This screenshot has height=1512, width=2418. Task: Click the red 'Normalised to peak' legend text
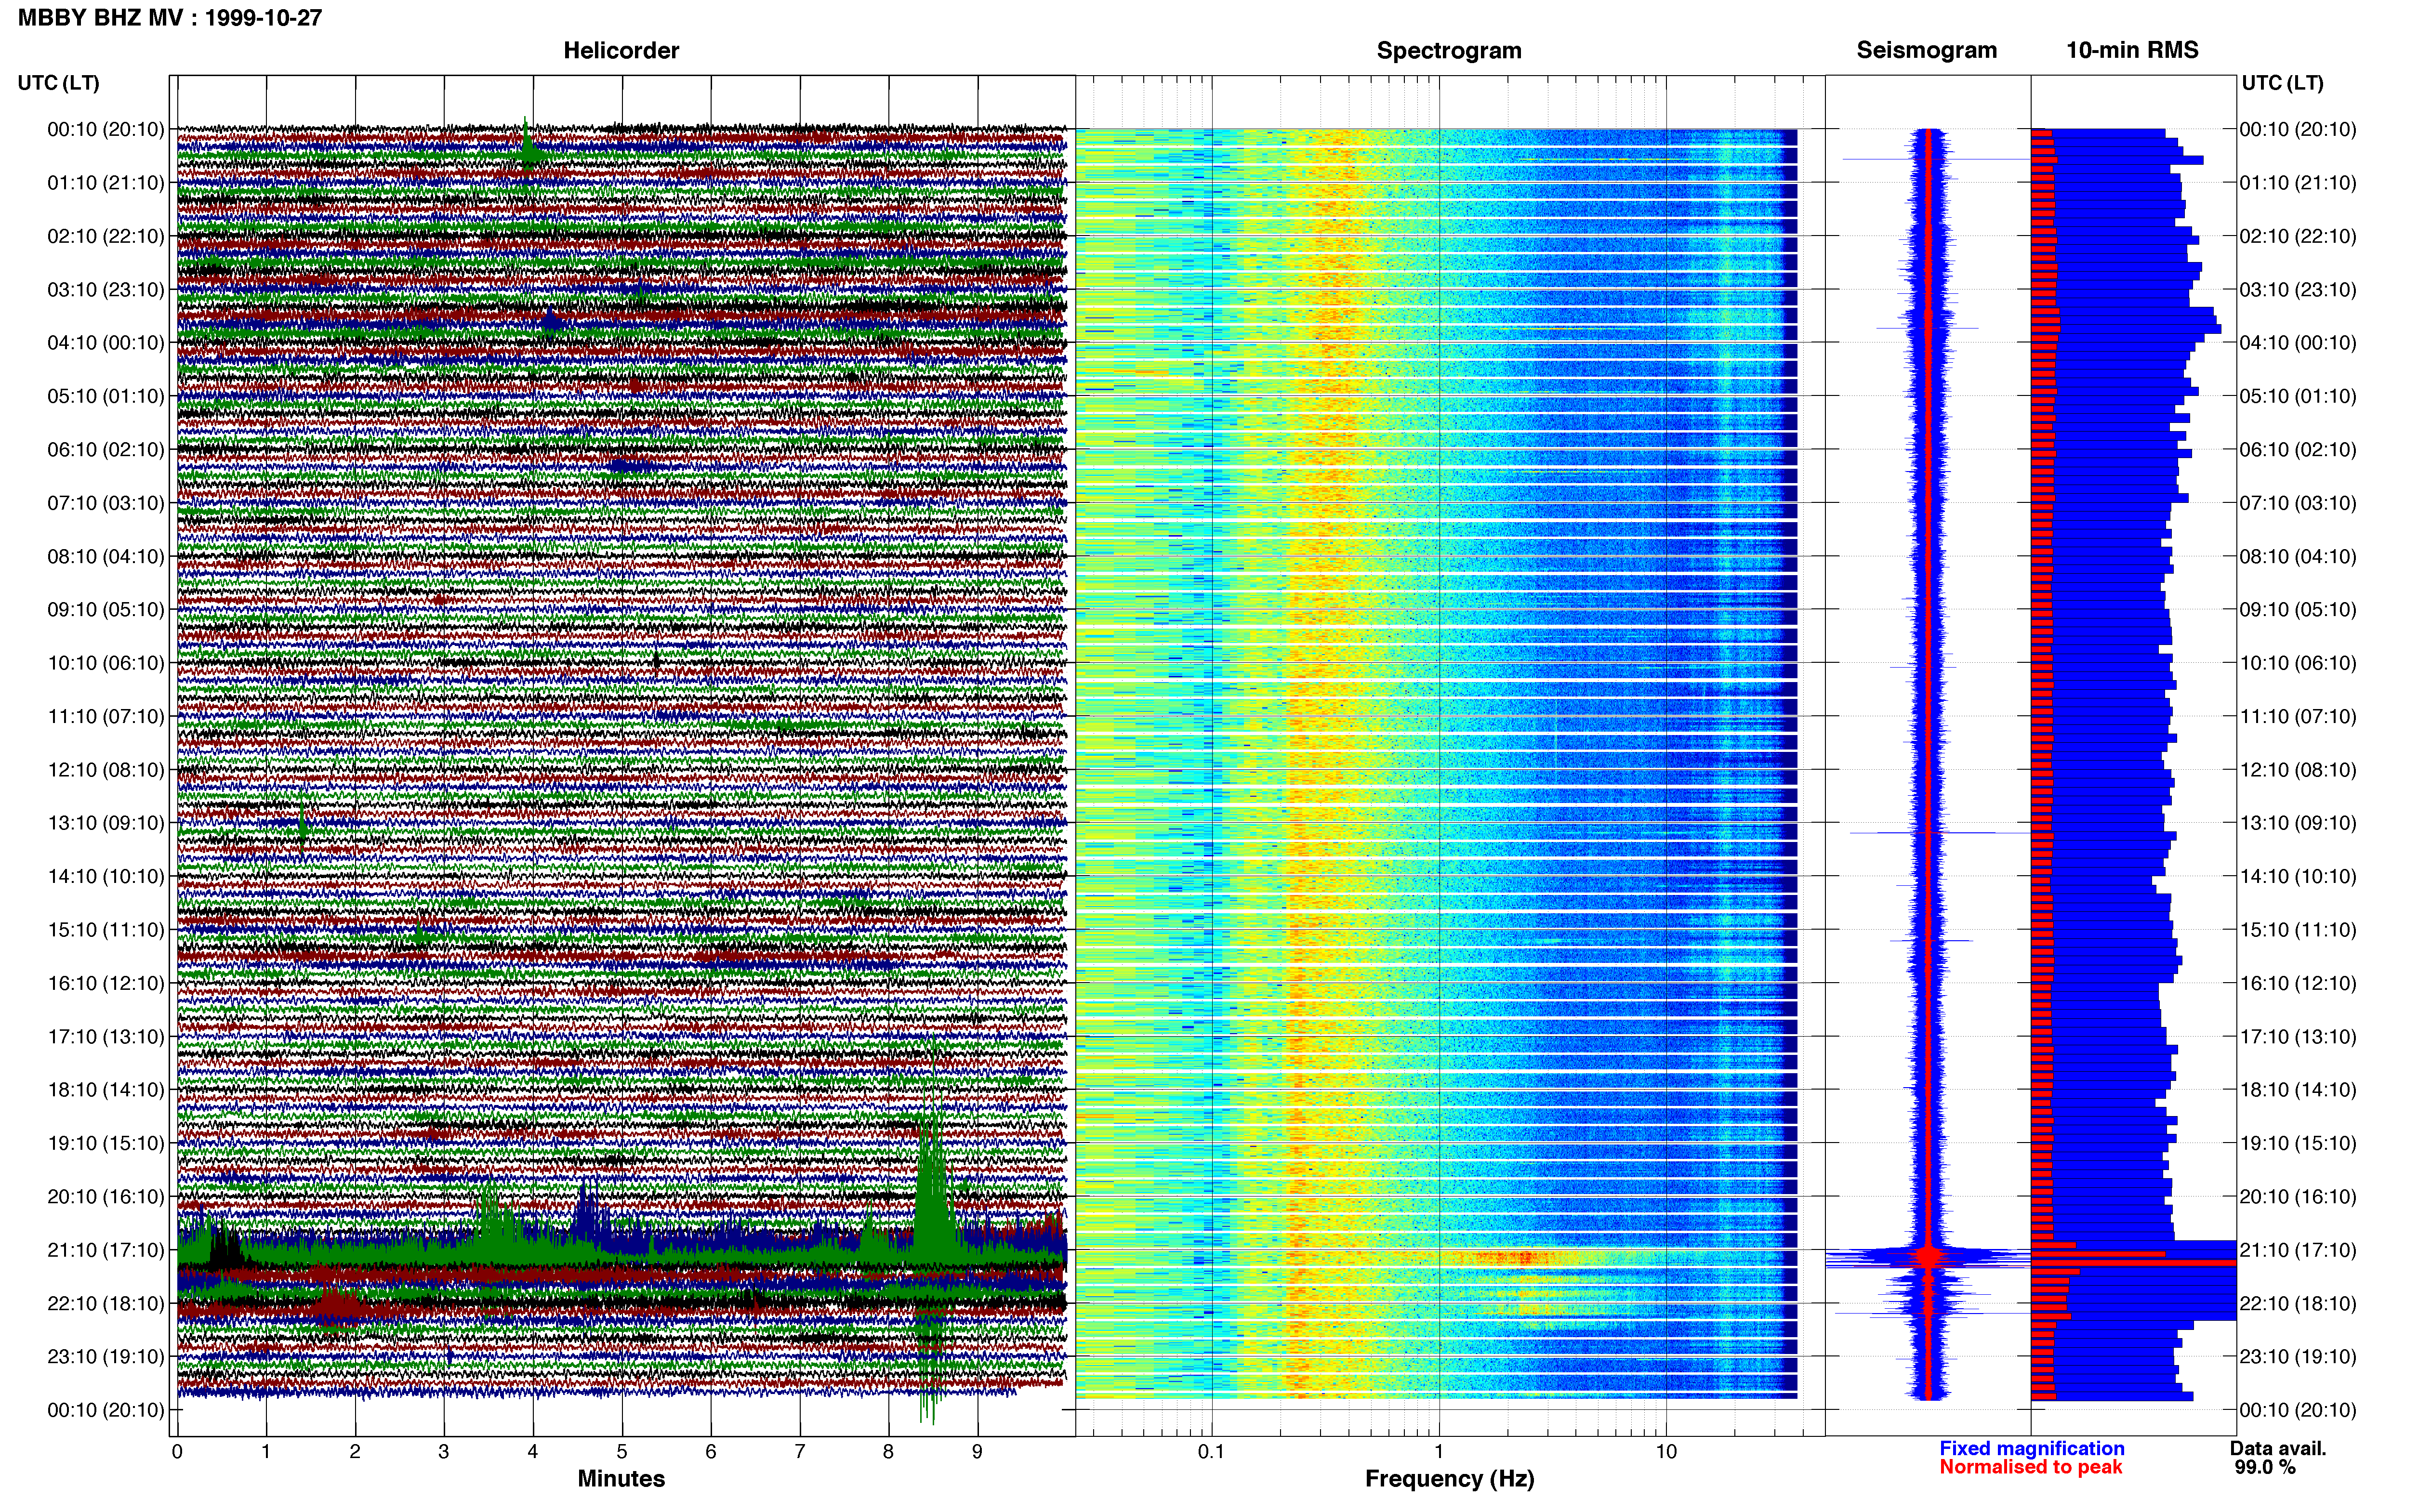point(2030,1467)
